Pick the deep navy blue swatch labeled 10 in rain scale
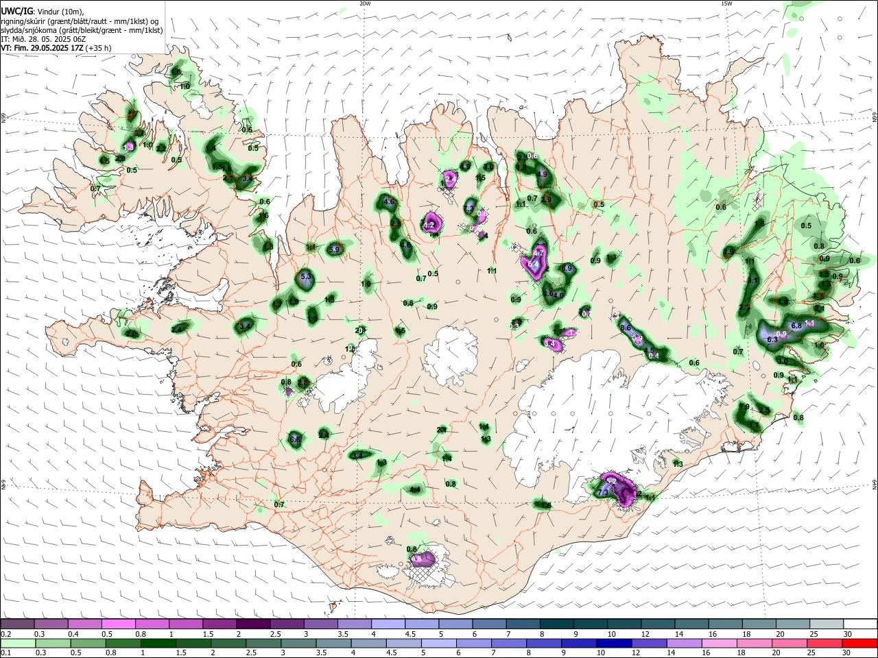The width and height of the screenshot is (878, 658). (613, 644)
